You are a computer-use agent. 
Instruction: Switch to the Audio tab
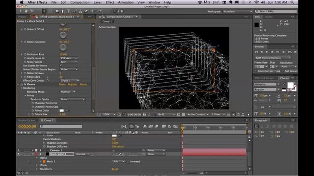(x=269, y=17)
